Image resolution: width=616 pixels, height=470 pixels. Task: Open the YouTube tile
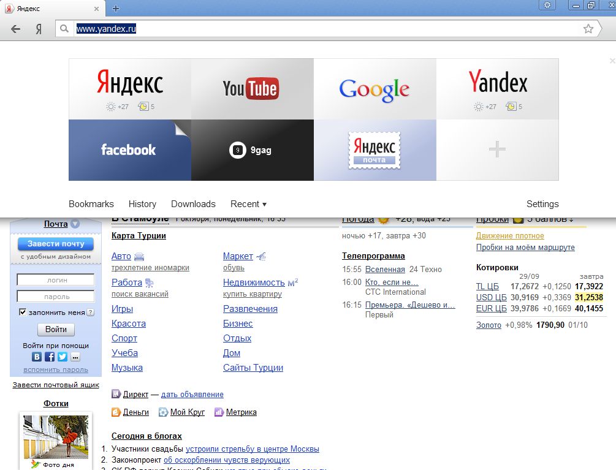pos(253,89)
